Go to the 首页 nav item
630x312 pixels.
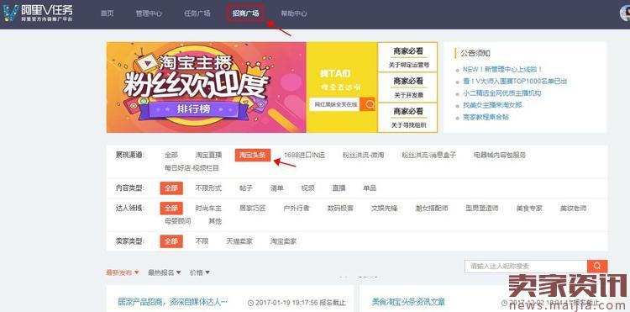pos(107,13)
